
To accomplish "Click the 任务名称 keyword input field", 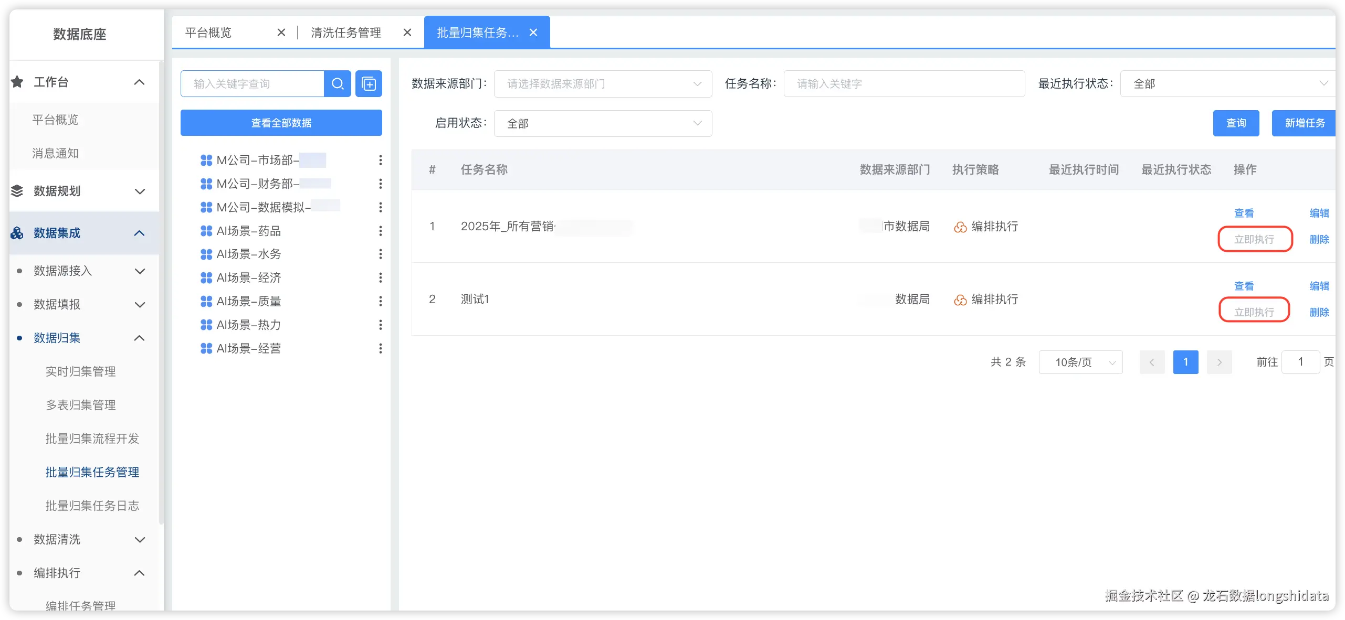I will [904, 84].
